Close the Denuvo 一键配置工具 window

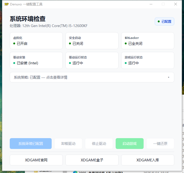click(176, 4)
